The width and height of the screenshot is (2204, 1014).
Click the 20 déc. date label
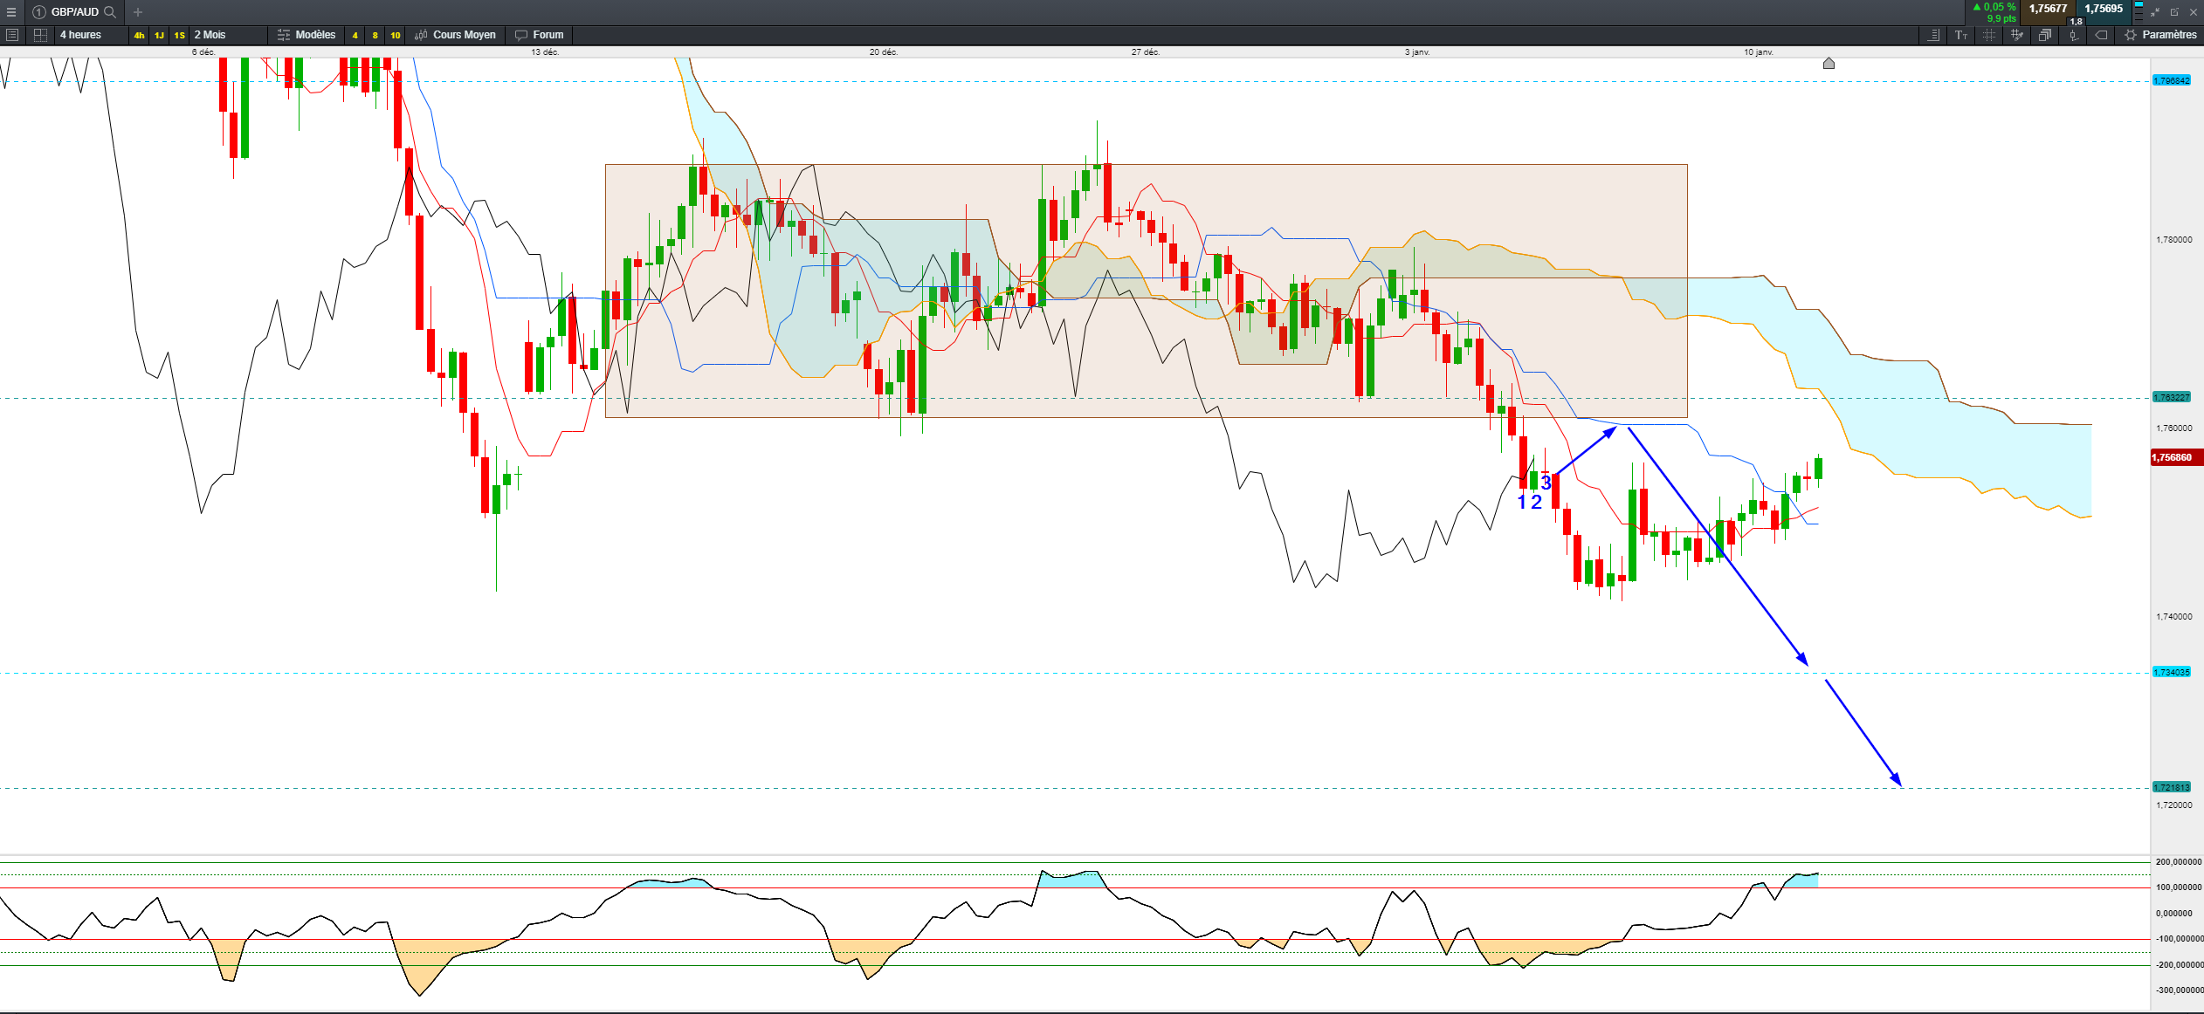click(883, 52)
